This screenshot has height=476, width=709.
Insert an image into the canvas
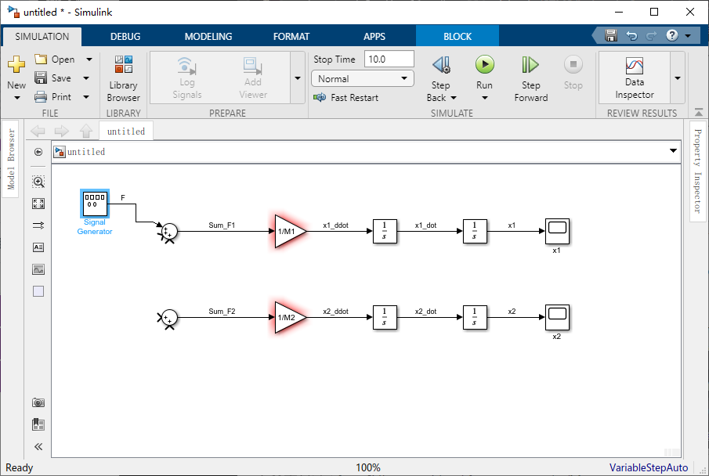(38, 269)
